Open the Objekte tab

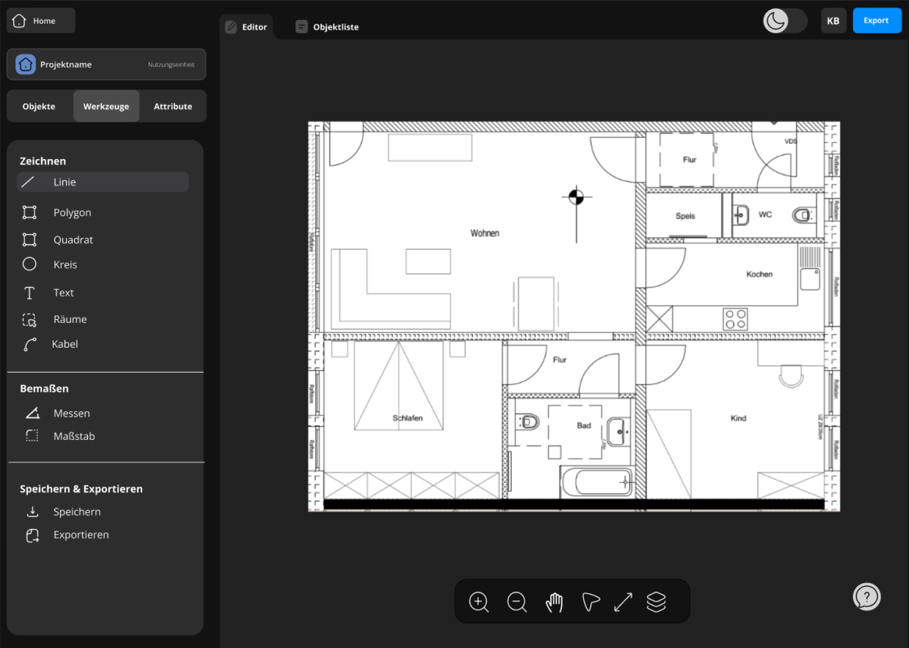pyautogui.click(x=39, y=106)
